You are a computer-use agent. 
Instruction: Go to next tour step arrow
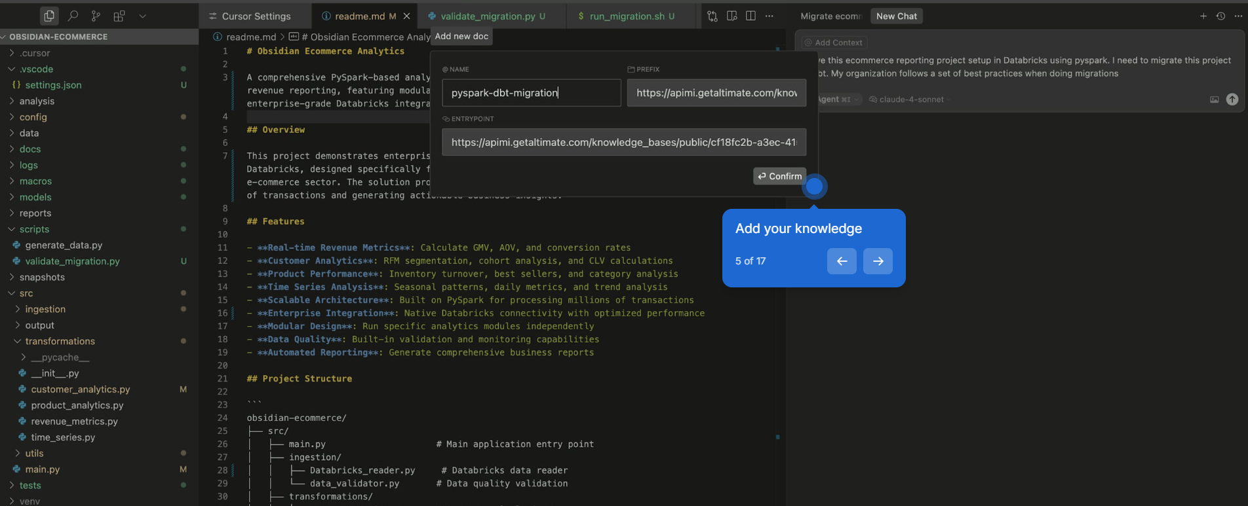click(x=878, y=261)
